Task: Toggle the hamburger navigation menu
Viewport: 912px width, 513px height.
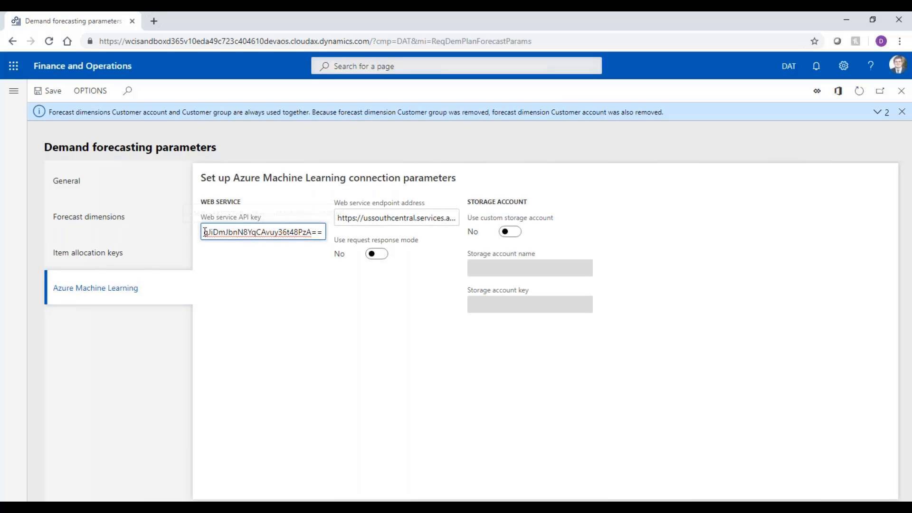Action: 14,91
